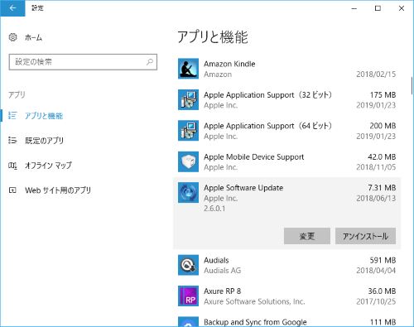Click the search magnifier icon

pos(150,62)
